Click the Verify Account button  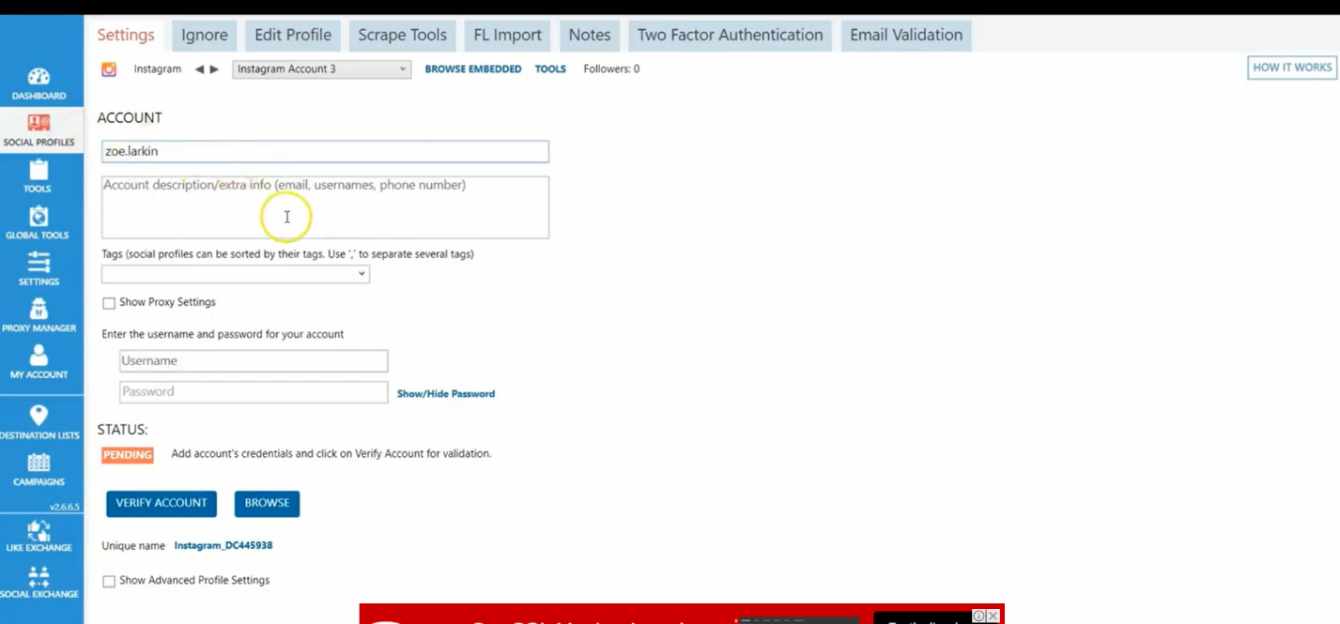tap(162, 504)
